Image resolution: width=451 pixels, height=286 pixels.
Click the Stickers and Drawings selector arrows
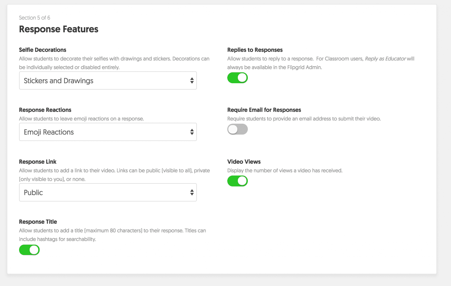[x=191, y=80]
